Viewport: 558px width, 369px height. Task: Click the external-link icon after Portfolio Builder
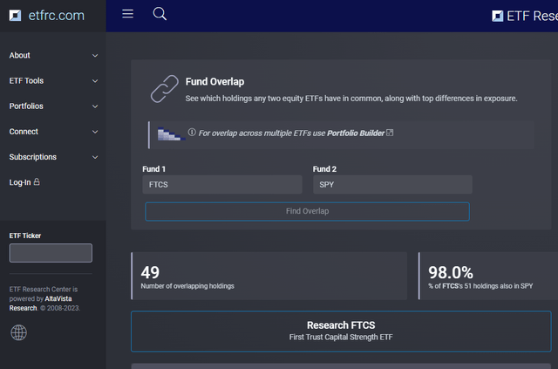390,133
